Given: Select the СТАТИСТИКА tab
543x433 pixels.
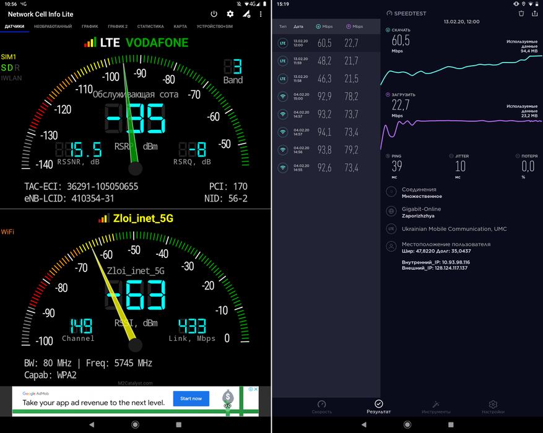Looking at the screenshot, I should [150, 26].
